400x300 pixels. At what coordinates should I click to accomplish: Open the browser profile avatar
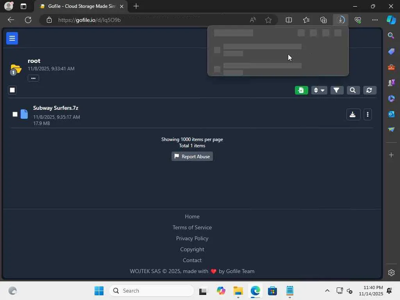[x=9, y=6]
